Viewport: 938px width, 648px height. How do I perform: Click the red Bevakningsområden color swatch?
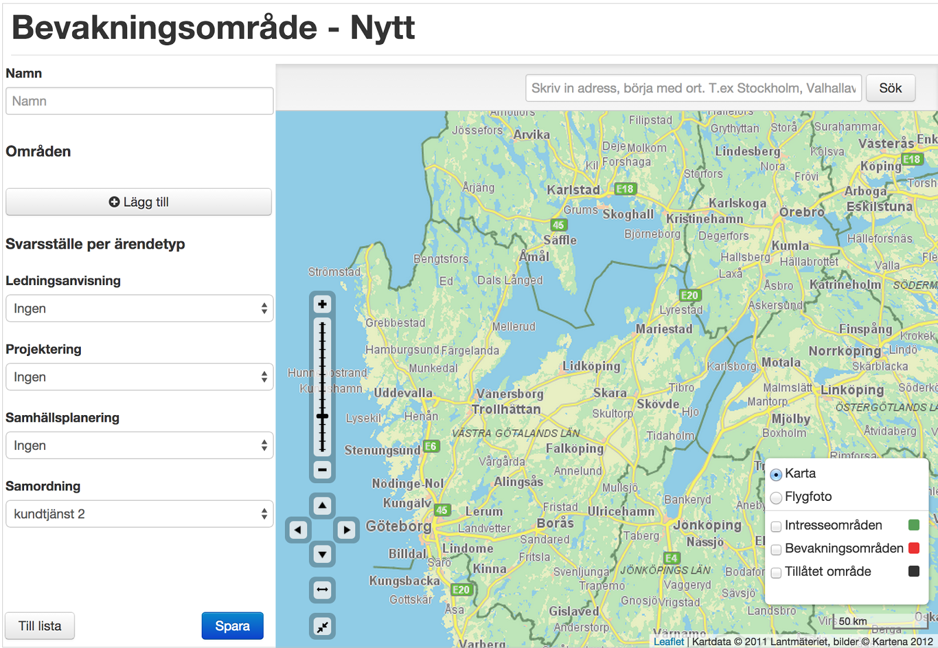tap(914, 548)
